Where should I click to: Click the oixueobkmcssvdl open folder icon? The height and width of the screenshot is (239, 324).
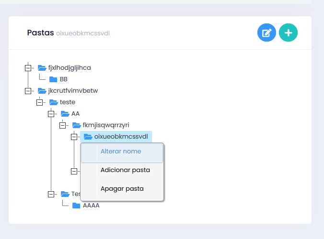88,137
